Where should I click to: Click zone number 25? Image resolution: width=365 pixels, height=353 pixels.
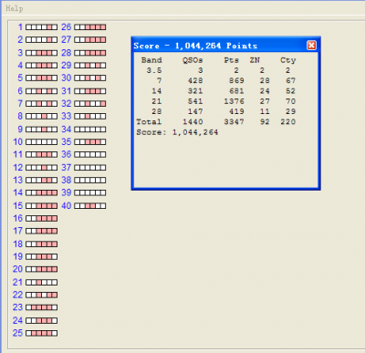click(x=17, y=333)
